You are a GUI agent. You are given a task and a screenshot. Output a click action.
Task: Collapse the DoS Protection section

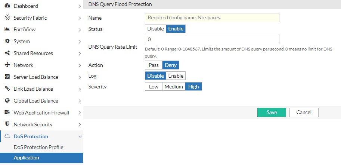point(80,137)
